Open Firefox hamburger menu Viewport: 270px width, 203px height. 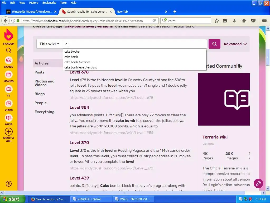point(264,21)
